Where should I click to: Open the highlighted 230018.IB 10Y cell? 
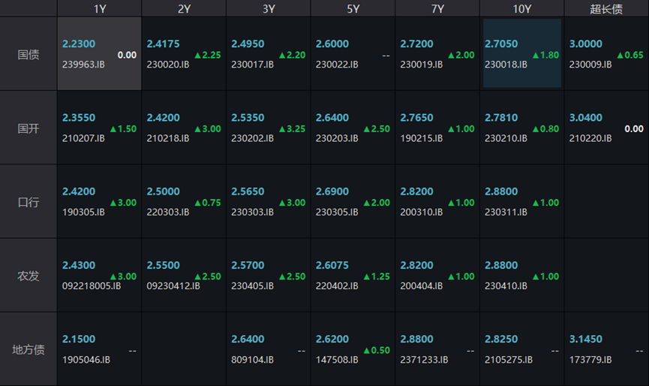pos(521,54)
